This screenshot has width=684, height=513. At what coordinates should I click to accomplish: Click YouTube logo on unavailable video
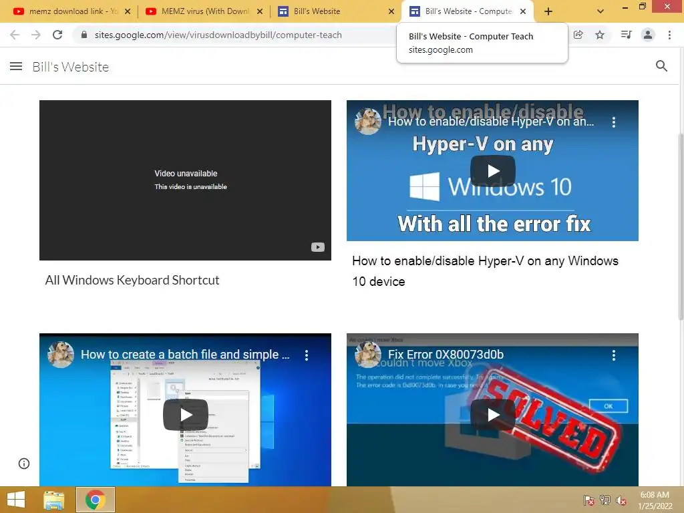tap(317, 247)
